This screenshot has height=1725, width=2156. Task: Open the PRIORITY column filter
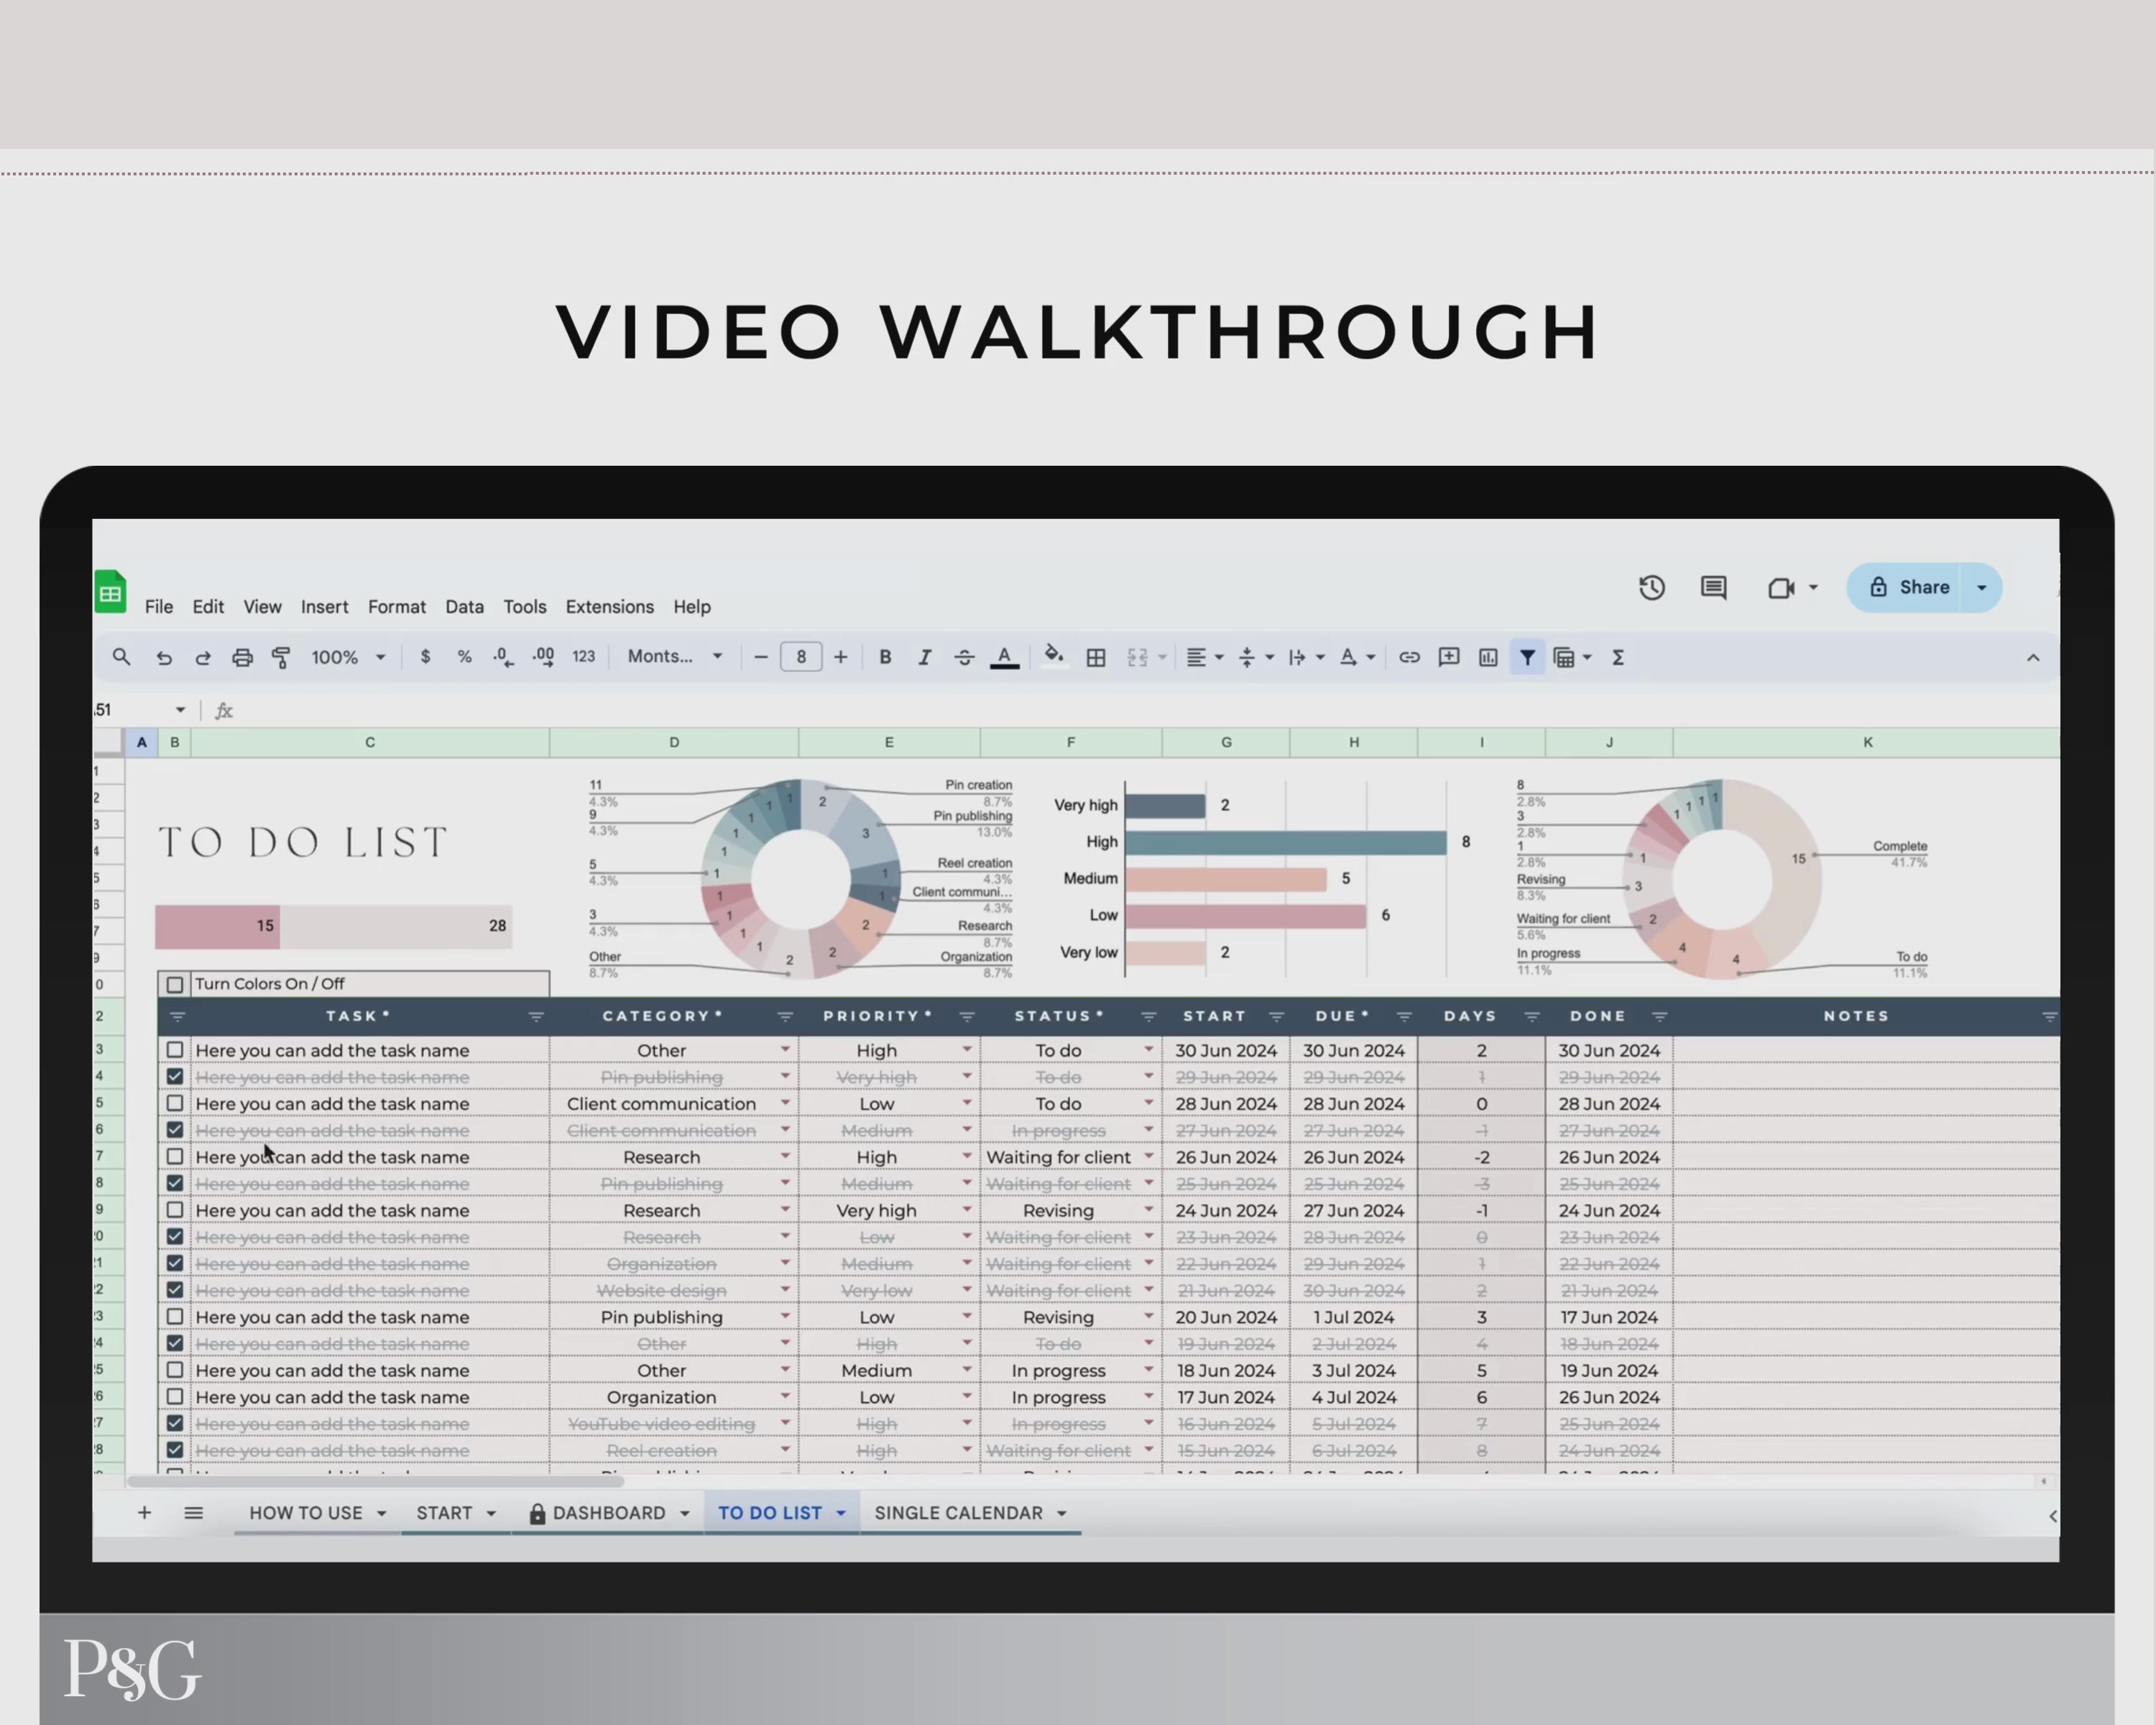[x=967, y=1017]
